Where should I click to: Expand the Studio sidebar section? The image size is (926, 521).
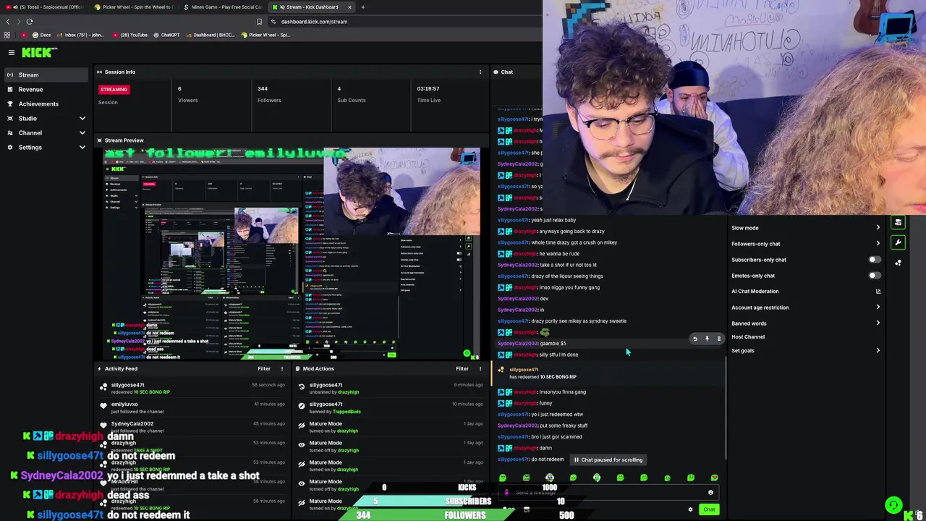(46, 118)
